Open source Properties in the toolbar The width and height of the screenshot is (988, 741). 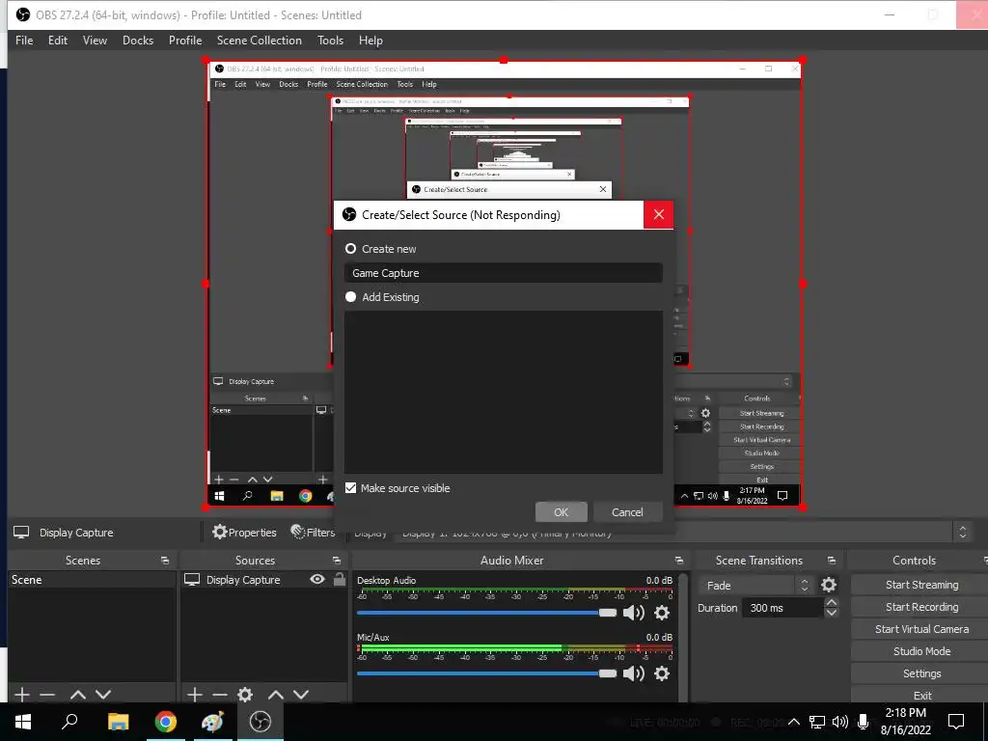tap(244, 533)
